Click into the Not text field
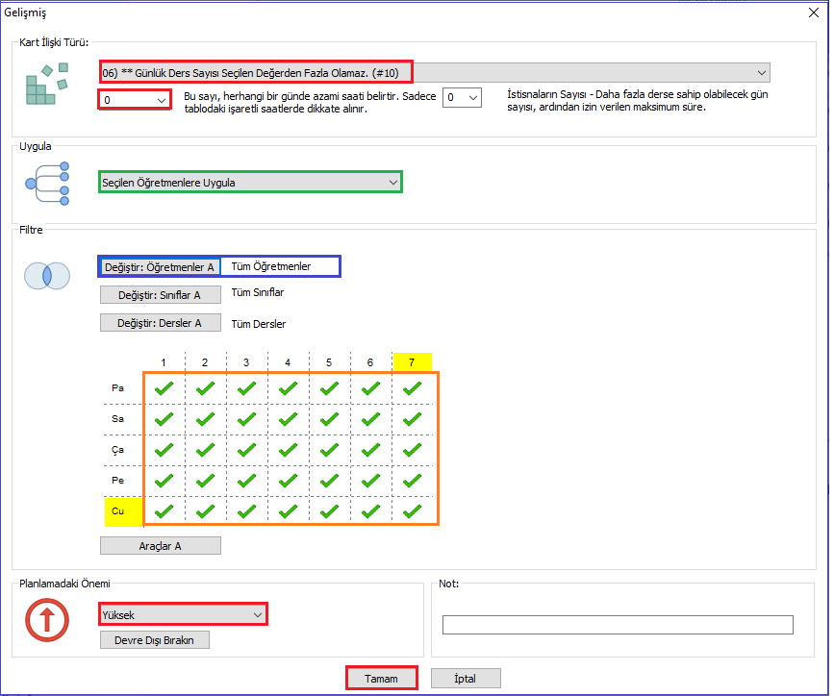 click(618, 625)
